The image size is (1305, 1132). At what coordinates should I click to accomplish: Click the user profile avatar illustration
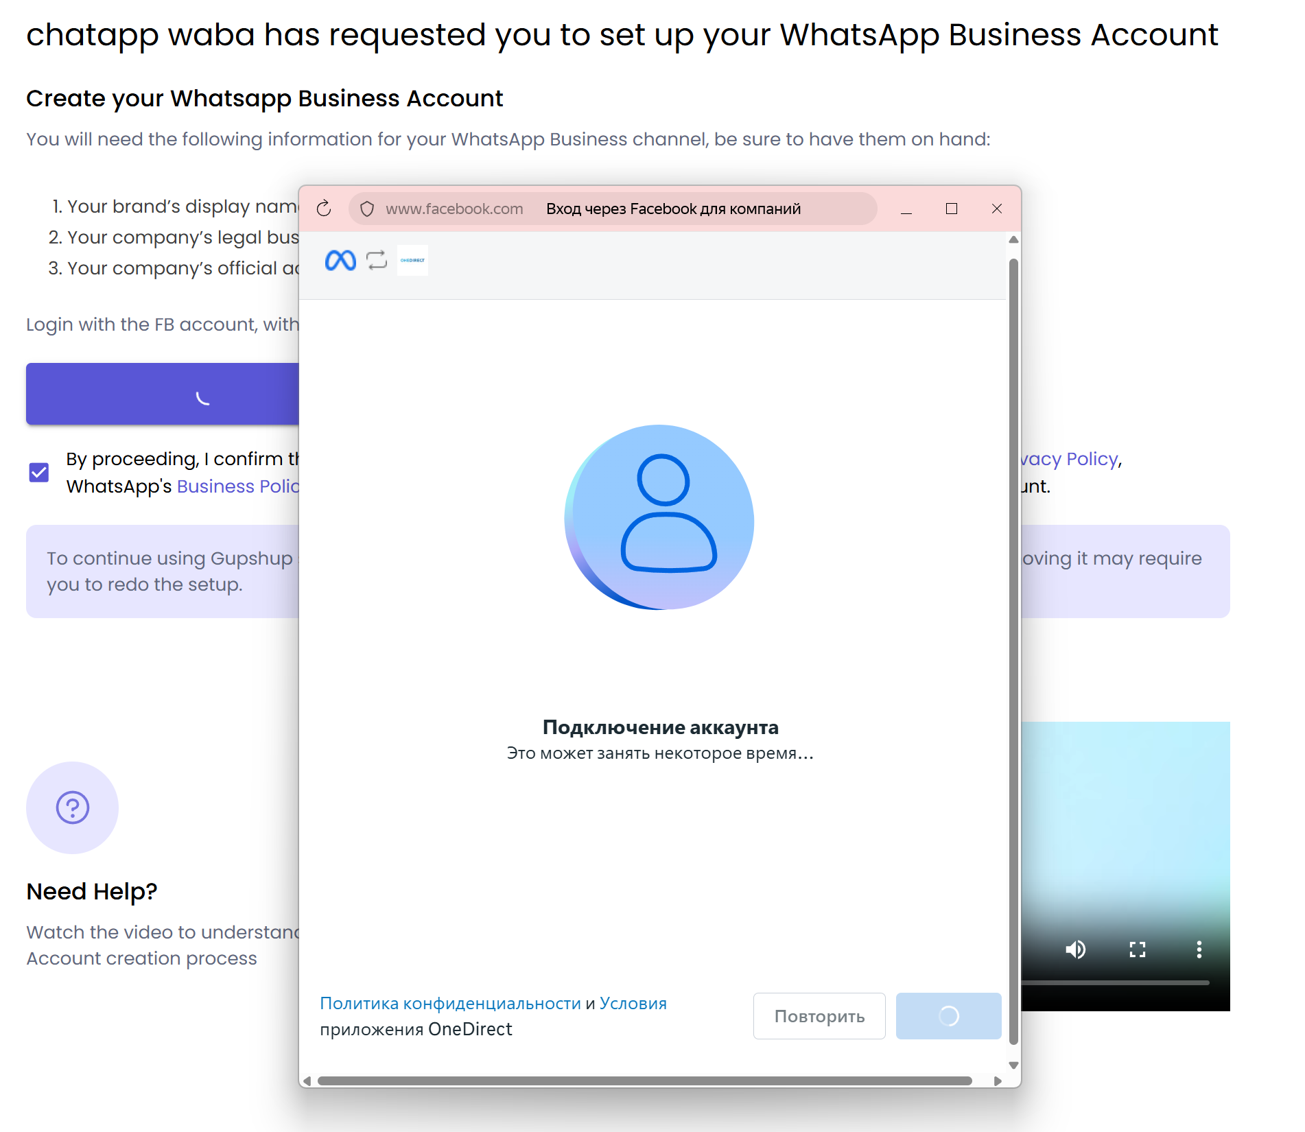coord(659,517)
